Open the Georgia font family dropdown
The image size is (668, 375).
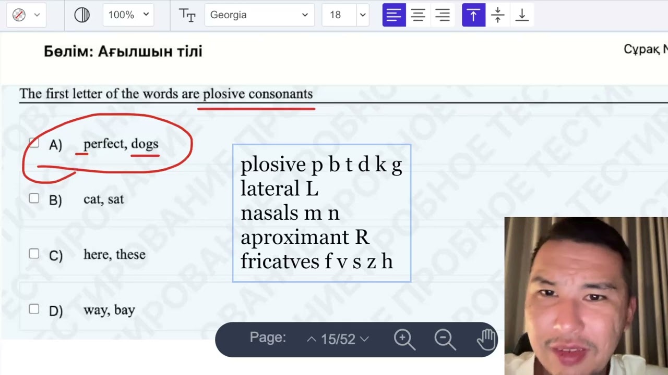coord(259,15)
